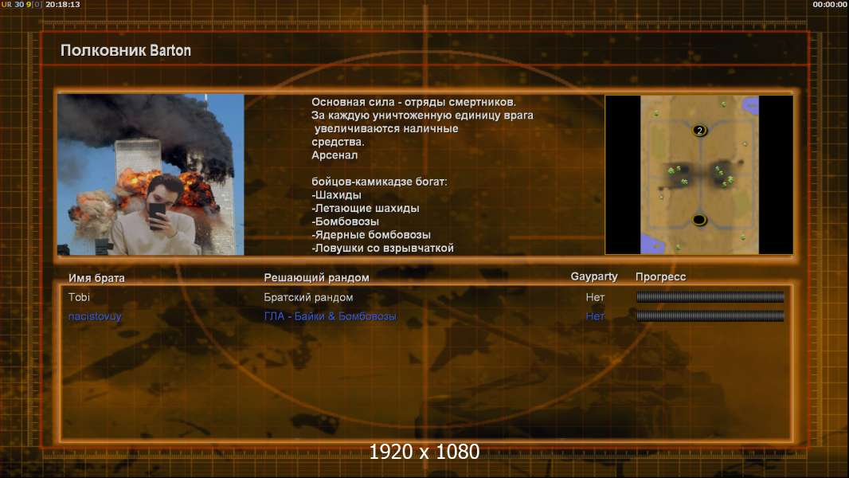The image size is (849, 478).
Task: Click the "00:00:00" timer in the corner
Action: tap(830, 4)
